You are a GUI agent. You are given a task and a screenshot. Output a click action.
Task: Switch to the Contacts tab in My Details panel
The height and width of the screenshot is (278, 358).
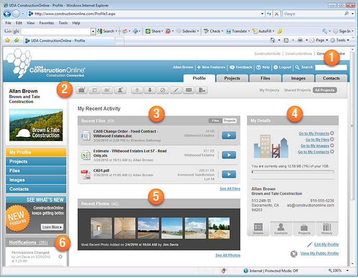[281, 229]
